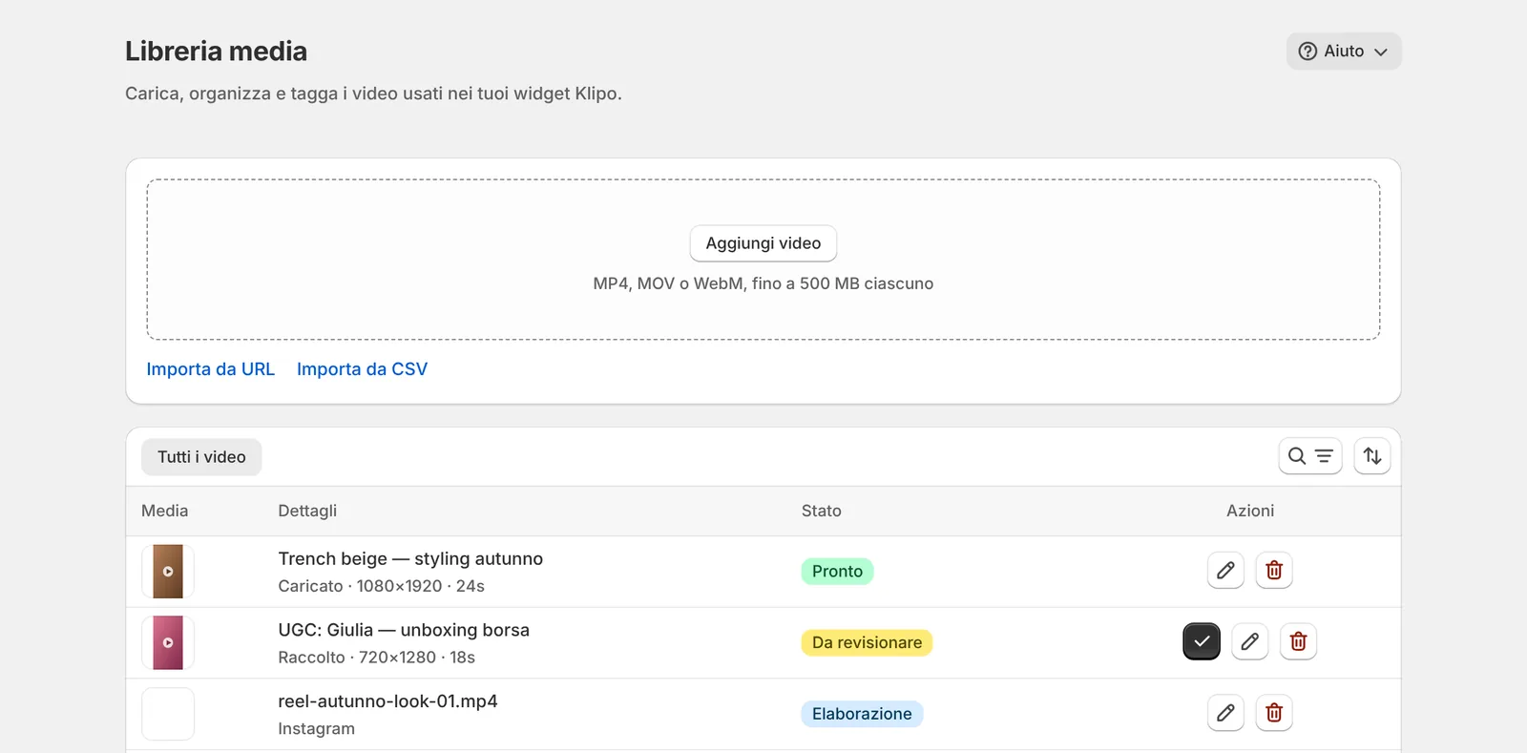1527x753 pixels.
Task: Edit reel-autunno-look-01.mp4 entry
Action: [1225, 713]
